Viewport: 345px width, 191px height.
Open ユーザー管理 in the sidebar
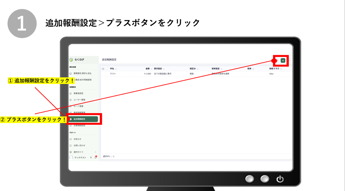pyautogui.click(x=79, y=100)
